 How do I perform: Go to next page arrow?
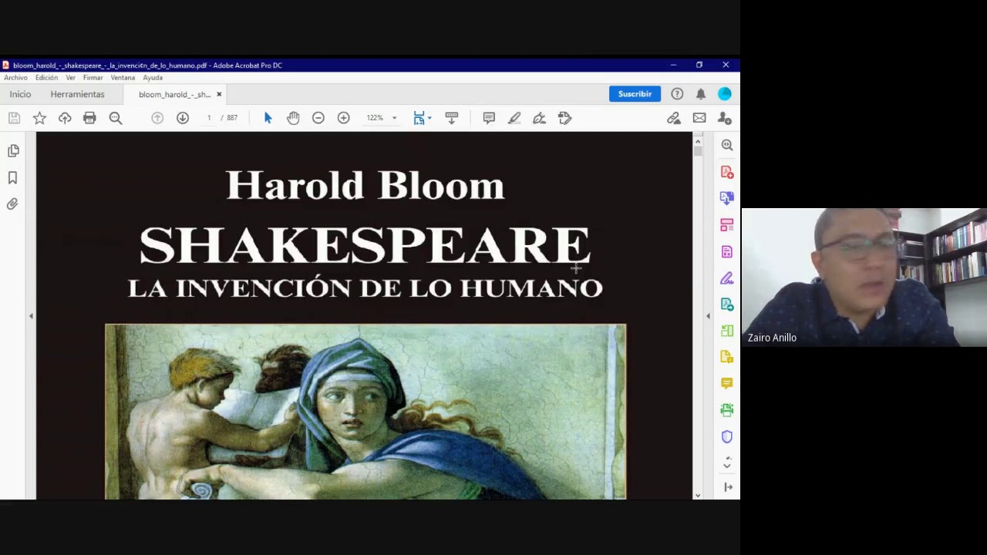(x=183, y=118)
